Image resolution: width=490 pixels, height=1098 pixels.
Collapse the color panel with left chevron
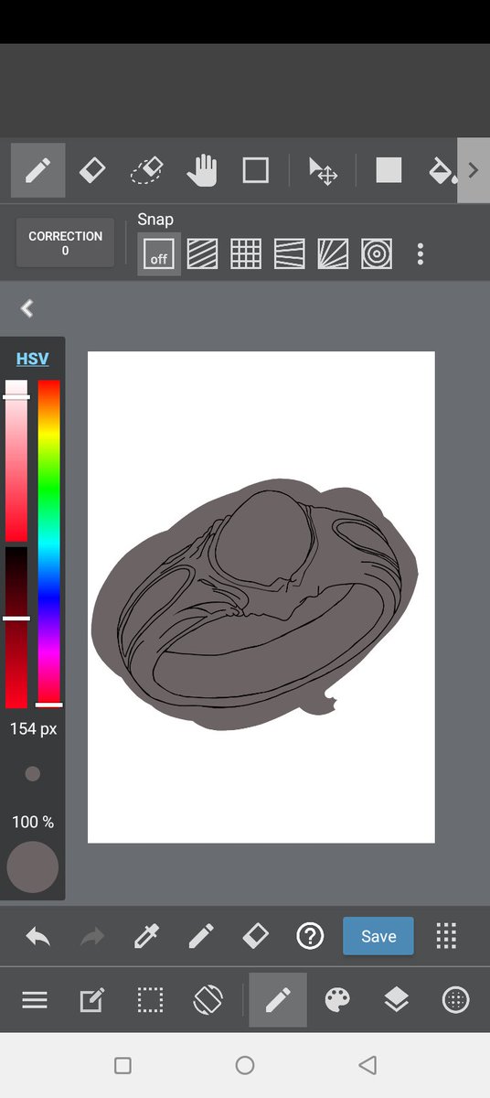tap(27, 308)
